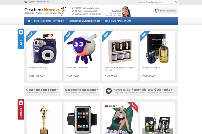
Task: Select Ewan das Traumschaf product image
Action: pyautogui.click(x=82, y=49)
